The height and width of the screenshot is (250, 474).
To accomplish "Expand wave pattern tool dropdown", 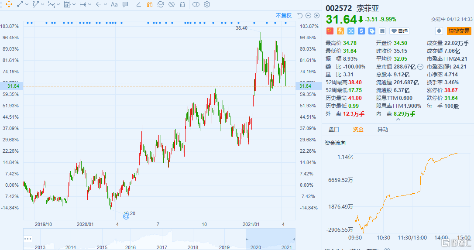I will pyautogui.click(x=58, y=4).
